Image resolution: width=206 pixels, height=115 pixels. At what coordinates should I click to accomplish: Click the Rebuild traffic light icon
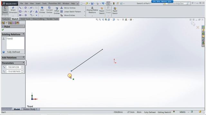tap(114, 4)
